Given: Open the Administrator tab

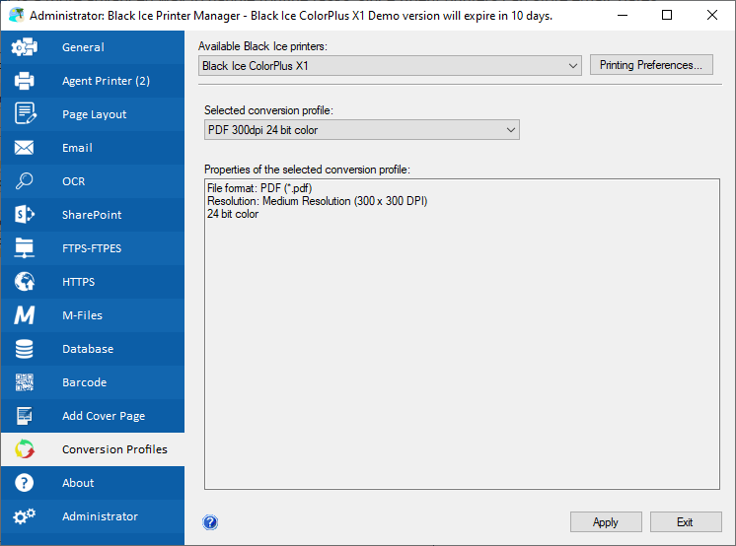Looking at the screenshot, I should [x=100, y=516].
